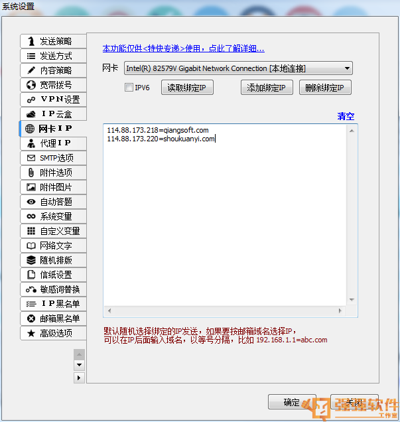Select the list icon beside 发送方式

[31, 56]
